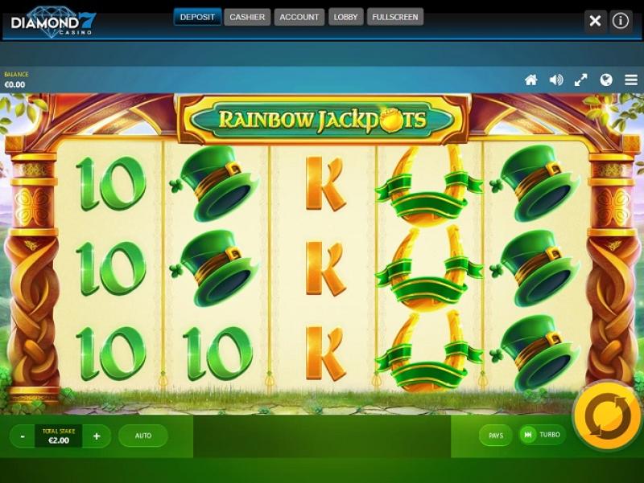Click the Diamond 7 Casino logo
Image resolution: width=644 pixels, height=483 pixels.
coord(53,23)
